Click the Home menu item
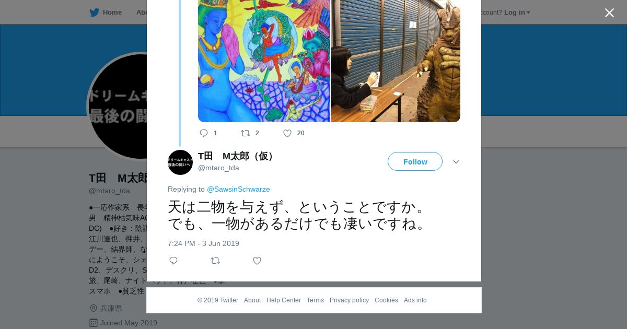 112,13
